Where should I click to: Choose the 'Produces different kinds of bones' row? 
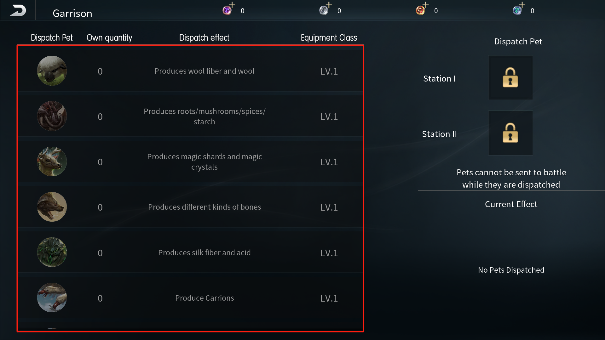204,207
